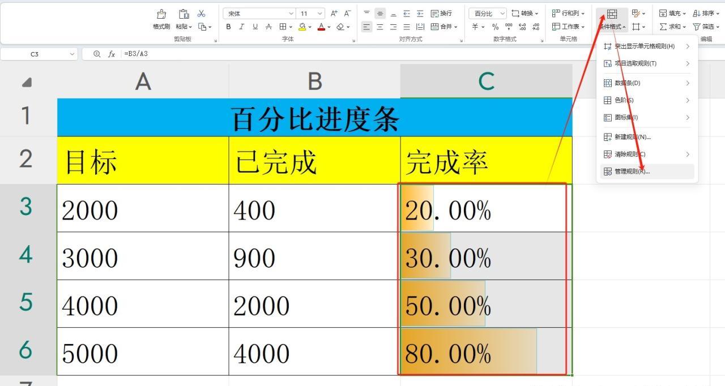Image resolution: width=725 pixels, height=386 pixels.
Task: Open the number format 百分比 dropdown
Action: [488, 14]
